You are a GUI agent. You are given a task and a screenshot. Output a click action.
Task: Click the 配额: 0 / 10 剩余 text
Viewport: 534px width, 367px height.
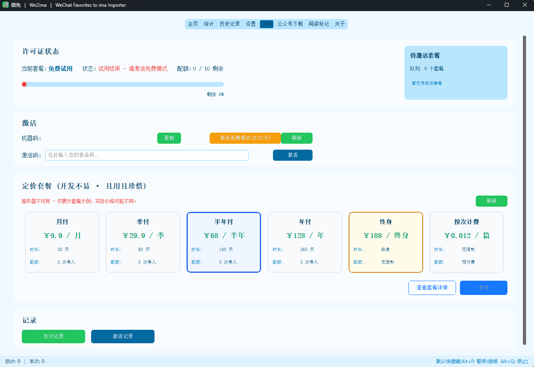200,68
